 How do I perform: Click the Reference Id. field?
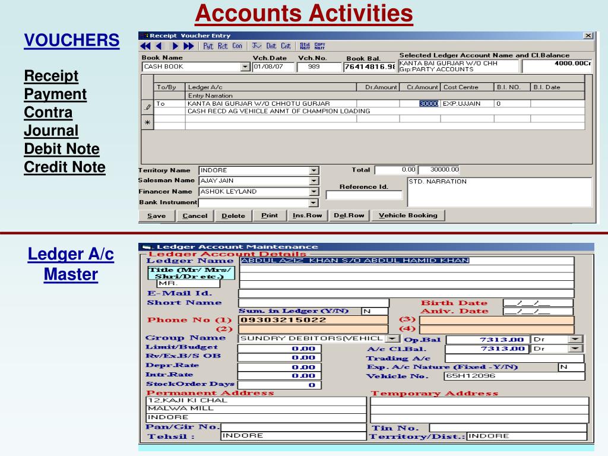364,195
